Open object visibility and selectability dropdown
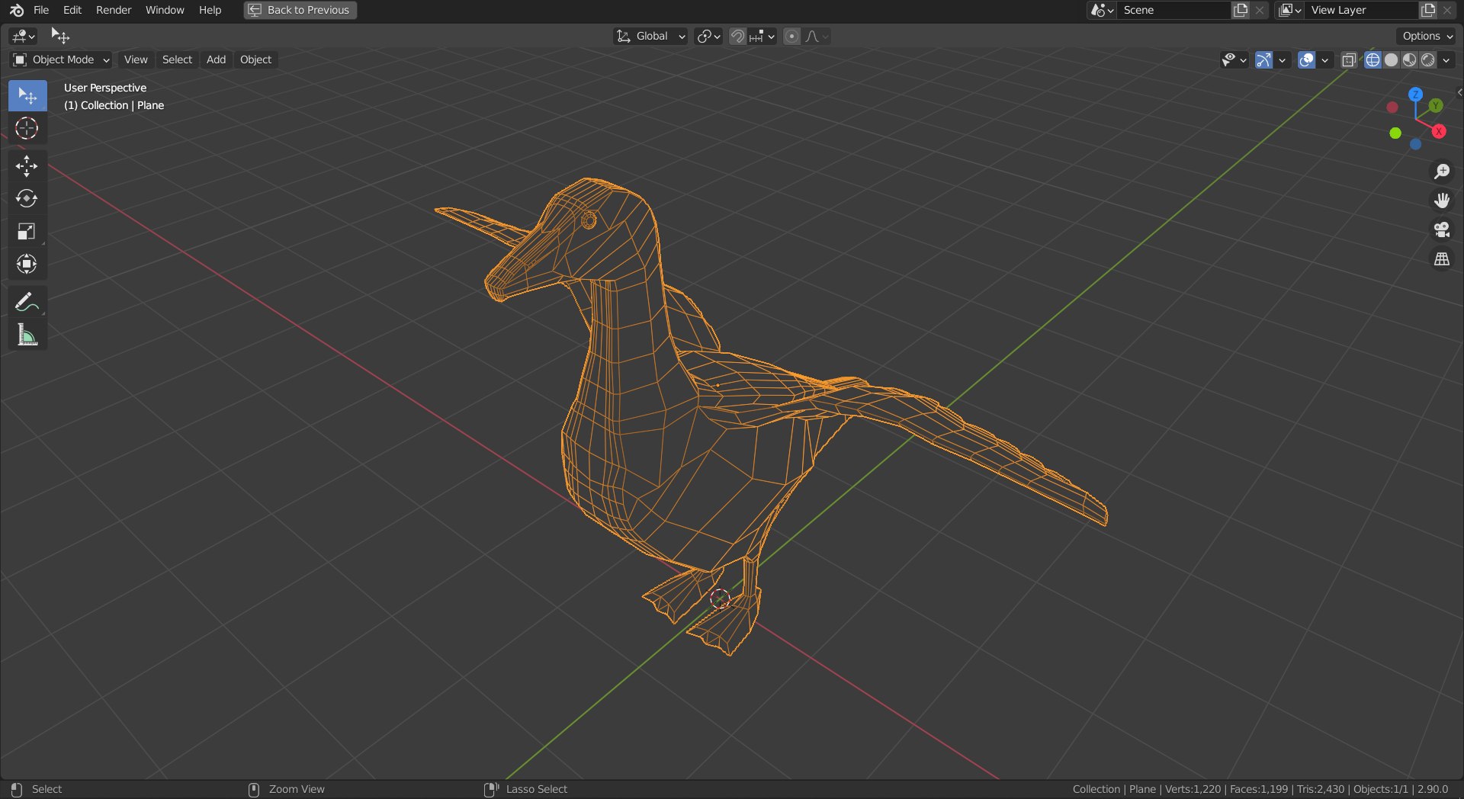Screen dimensions: 1464x799 (1234, 59)
